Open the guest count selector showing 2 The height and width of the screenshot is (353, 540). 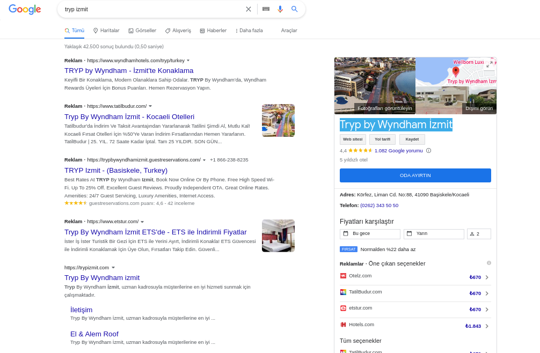[x=479, y=234]
